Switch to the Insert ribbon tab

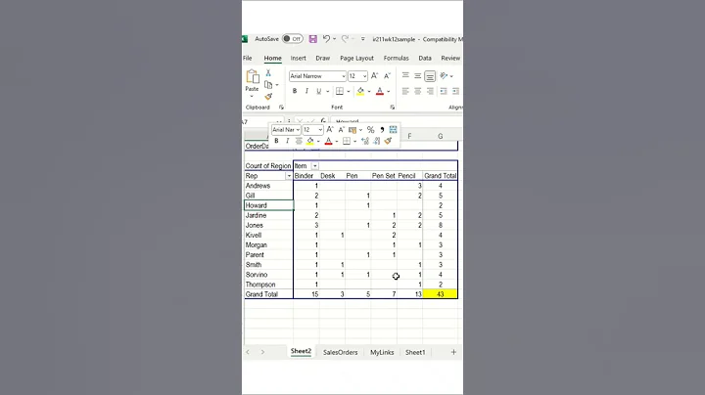[298, 58]
